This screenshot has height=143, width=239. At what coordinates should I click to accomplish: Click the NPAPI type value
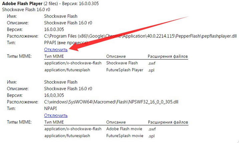click(50, 108)
